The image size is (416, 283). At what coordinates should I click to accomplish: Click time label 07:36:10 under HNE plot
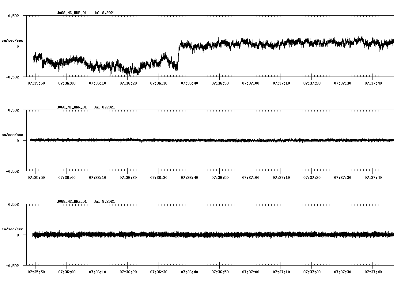(x=97, y=83)
